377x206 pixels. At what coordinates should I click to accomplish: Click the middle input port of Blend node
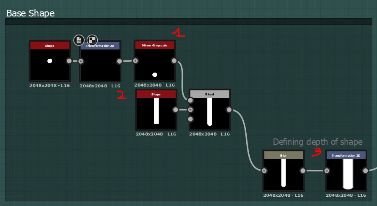pyautogui.click(x=190, y=110)
